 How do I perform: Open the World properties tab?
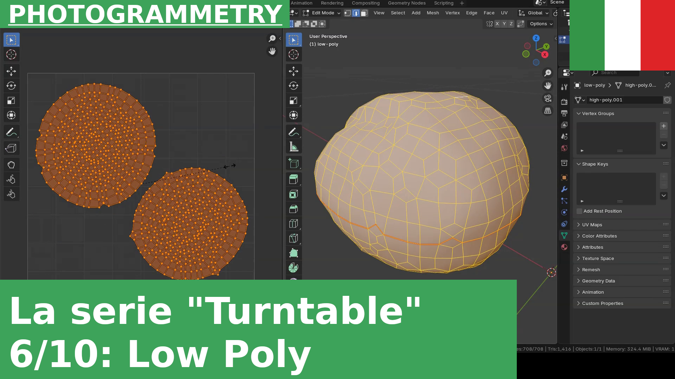tap(564, 148)
